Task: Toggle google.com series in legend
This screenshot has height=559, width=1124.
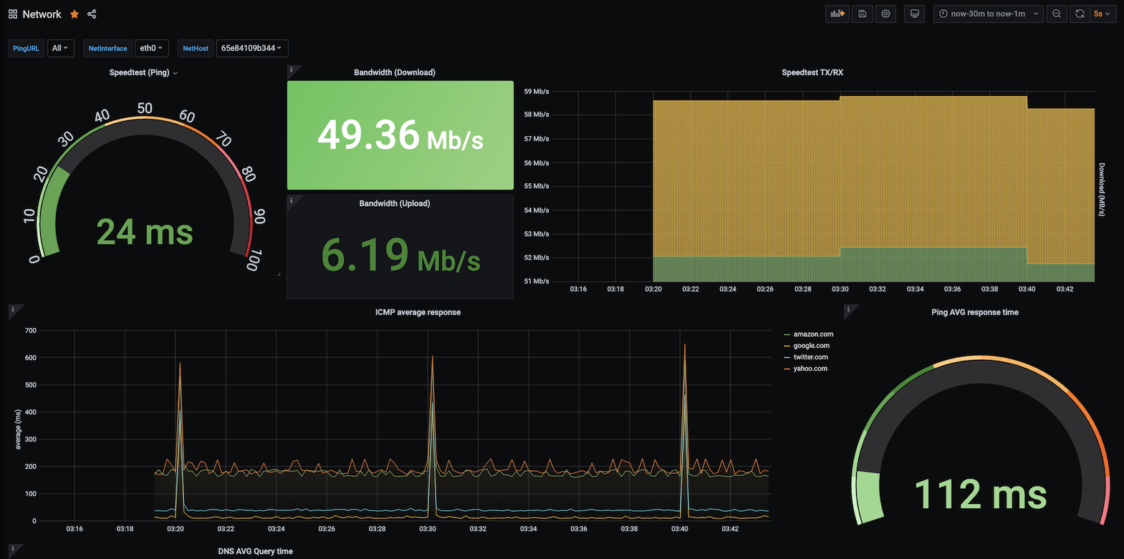Action: 812,346
